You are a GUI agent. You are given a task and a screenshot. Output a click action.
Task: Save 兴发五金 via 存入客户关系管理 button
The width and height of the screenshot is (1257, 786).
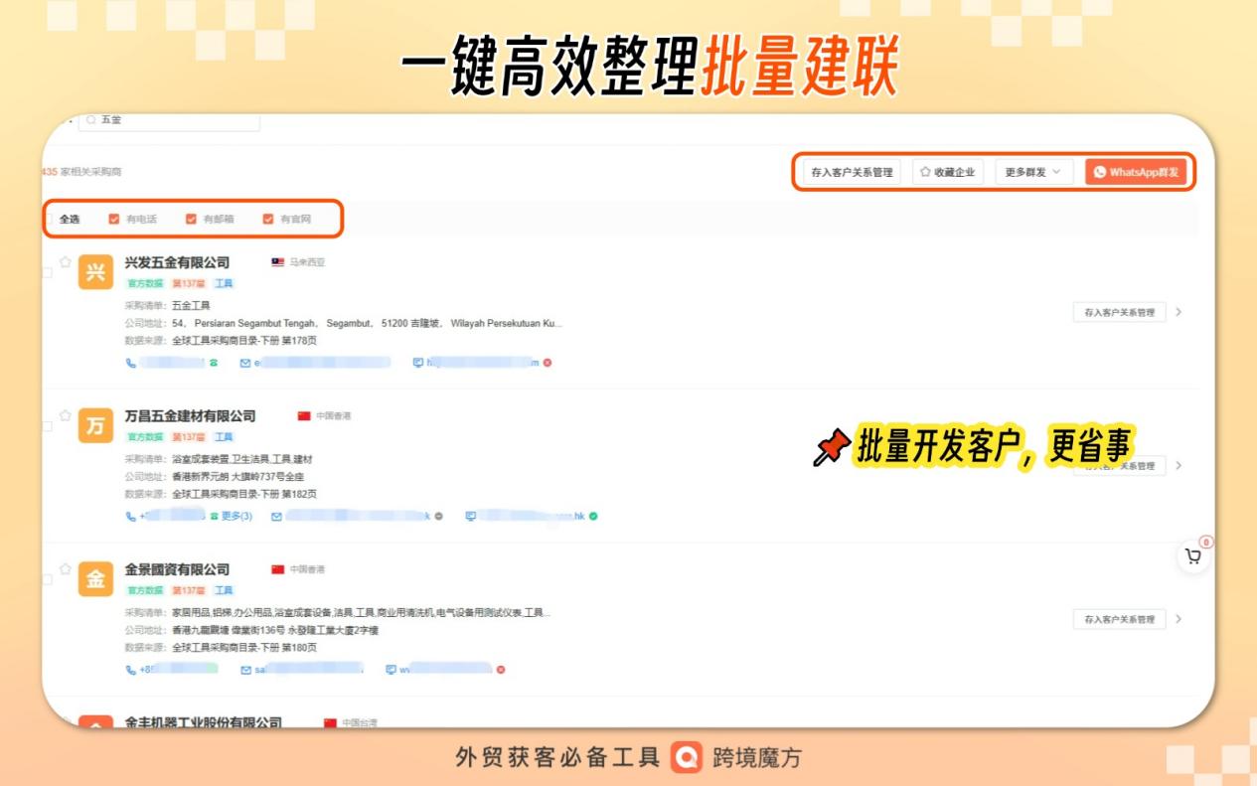pyautogui.click(x=1119, y=312)
